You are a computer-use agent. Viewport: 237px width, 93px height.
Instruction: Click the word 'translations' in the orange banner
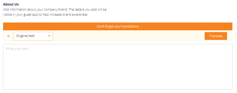pos(130,26)
